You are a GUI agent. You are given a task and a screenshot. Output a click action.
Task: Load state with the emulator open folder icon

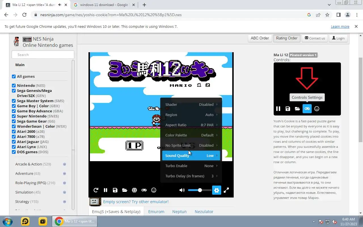pos(125,190)
